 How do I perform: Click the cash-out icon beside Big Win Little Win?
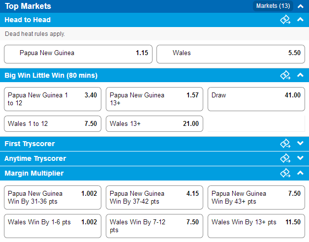click(x=285, y=75)
